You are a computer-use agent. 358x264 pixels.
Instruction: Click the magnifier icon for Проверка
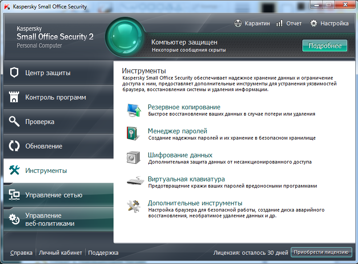click(x=14, y=121)
